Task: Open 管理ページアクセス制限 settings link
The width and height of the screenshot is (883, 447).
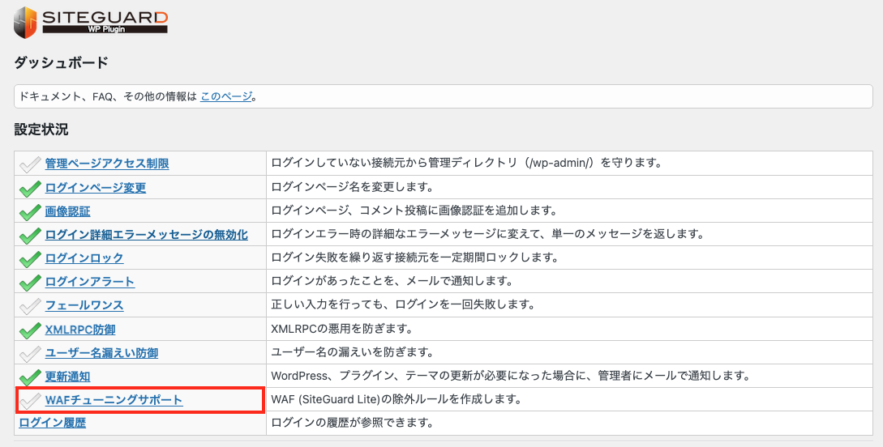Action: pyautogui.click(x=107, y=164)
